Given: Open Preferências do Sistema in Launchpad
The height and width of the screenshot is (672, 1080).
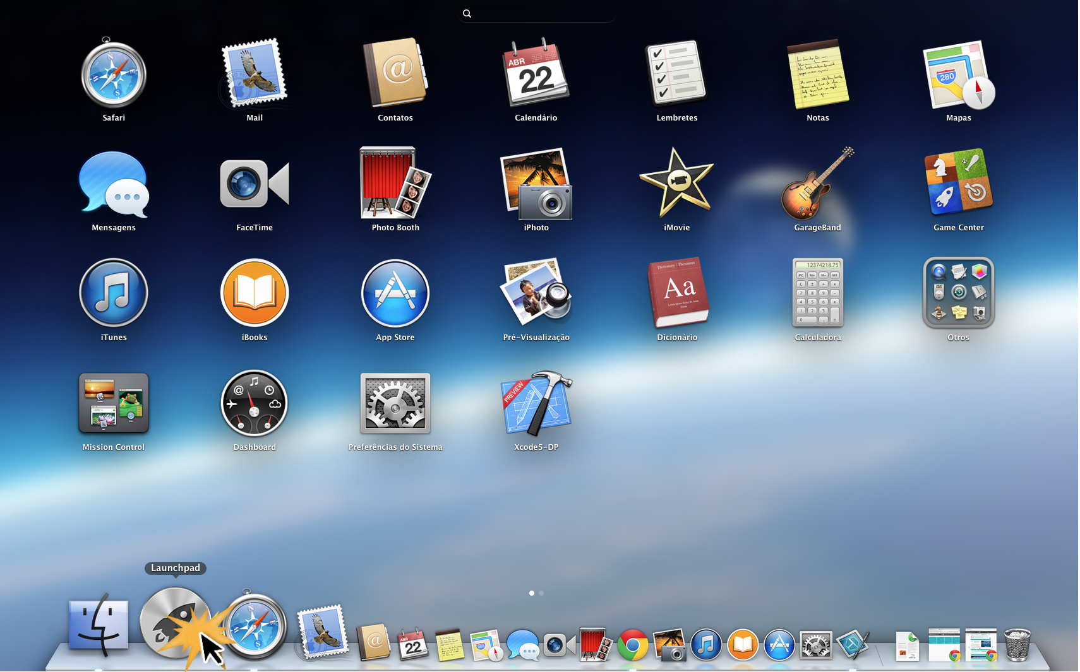Looking at the screenshot, I should point(395,403).
